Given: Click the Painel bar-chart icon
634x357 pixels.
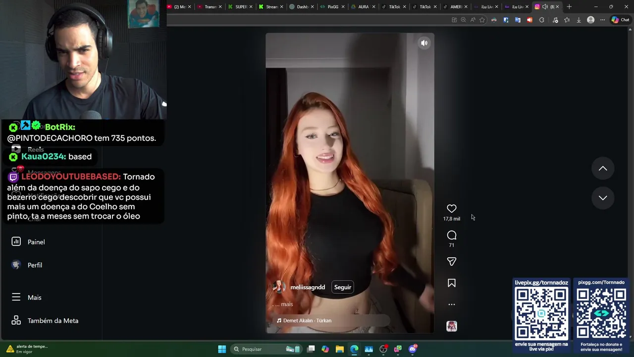Looking at the screenshot, I should (x=16, y=241).
